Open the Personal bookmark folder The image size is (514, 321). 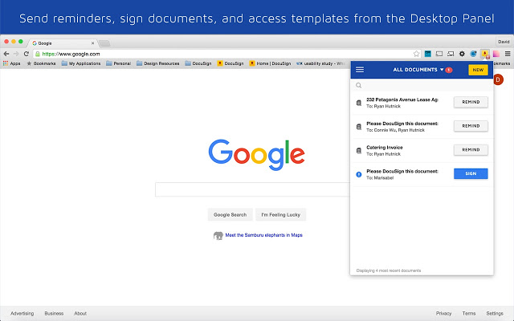tap(118, 63)
